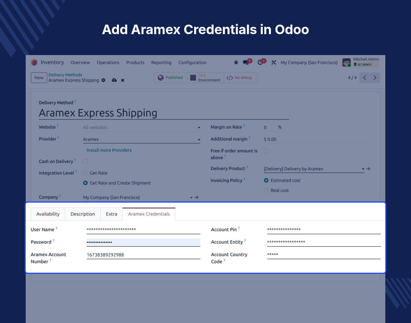Screen dimensions: 411x323
Task: Open the Configuration menu
Action: click(x=192, y=62)
